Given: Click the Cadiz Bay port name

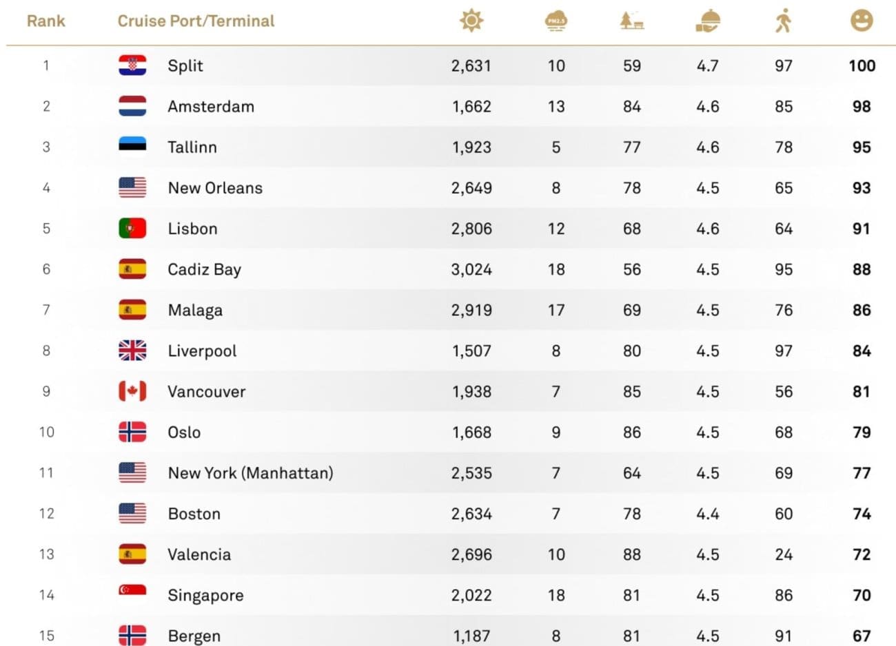Looking at the screenshot, I should [204, 269].
